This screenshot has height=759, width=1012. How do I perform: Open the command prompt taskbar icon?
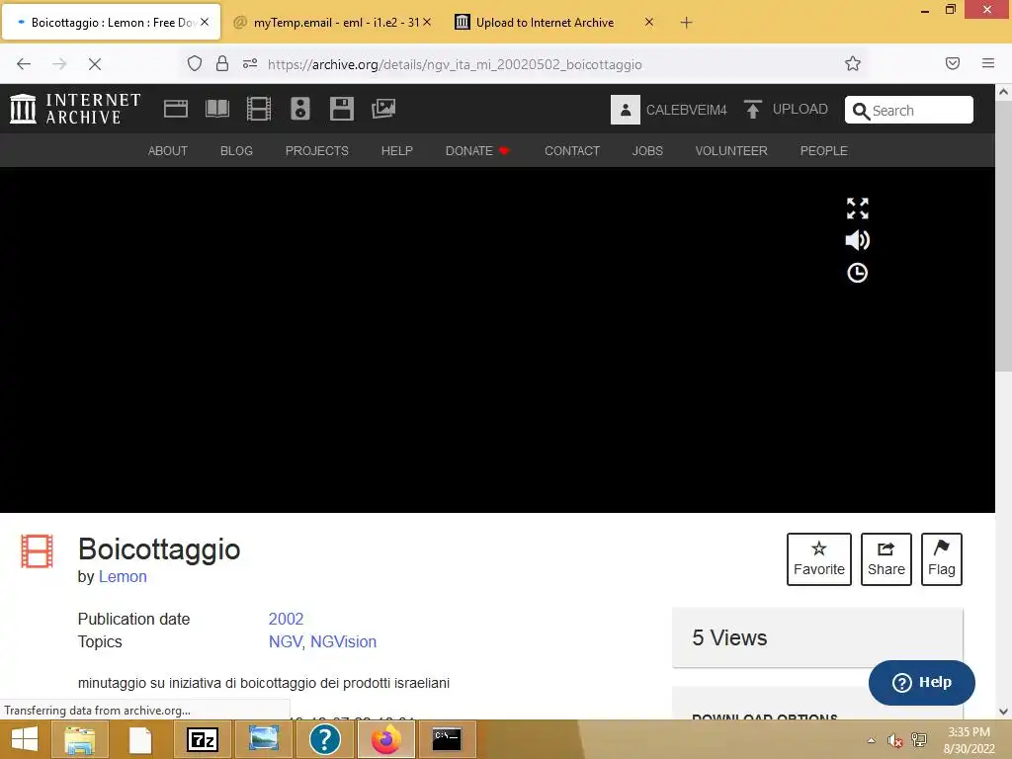tap(447, 739)
